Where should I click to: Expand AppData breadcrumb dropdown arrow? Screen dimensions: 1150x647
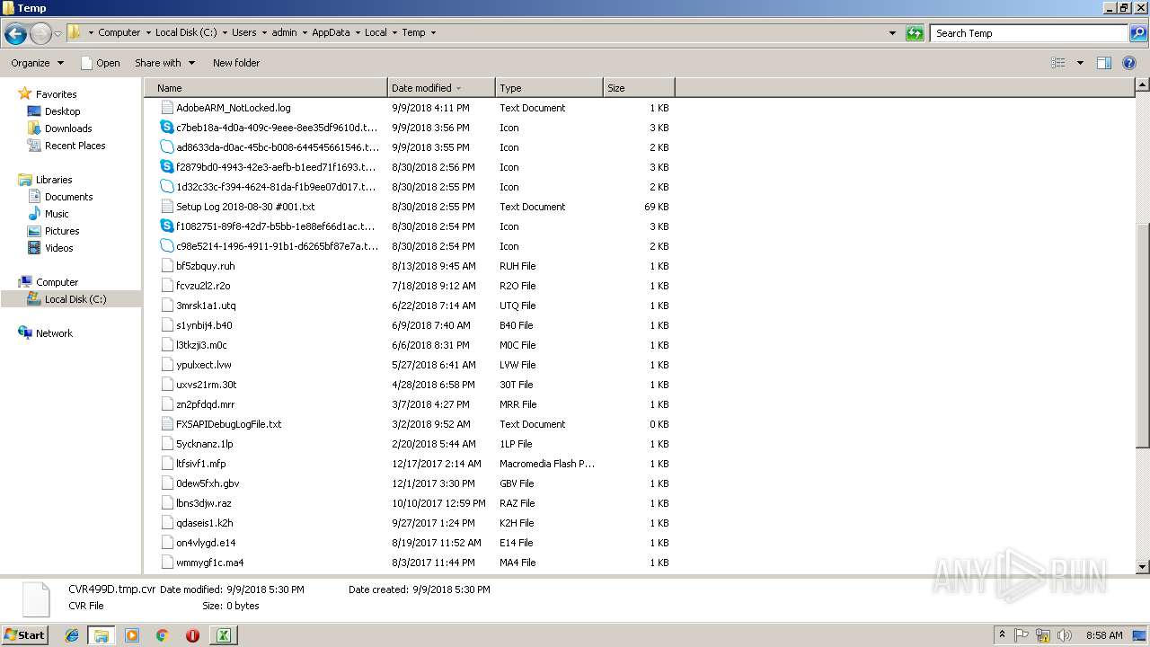pos(358,33)
